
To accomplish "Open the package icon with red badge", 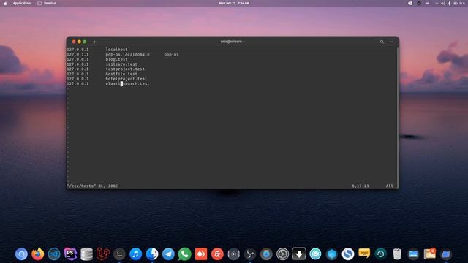I will (x=430, y=254).
